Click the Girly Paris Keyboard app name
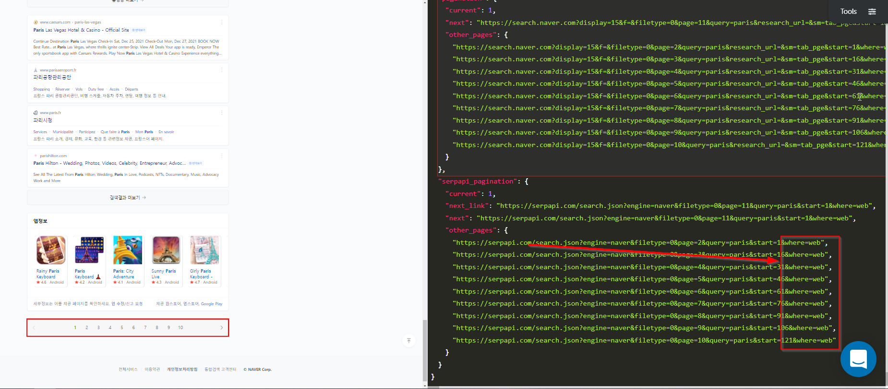 pos(201,274)
